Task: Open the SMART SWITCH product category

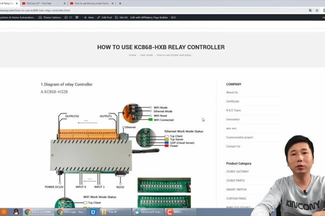Action: tap(236, 190)
